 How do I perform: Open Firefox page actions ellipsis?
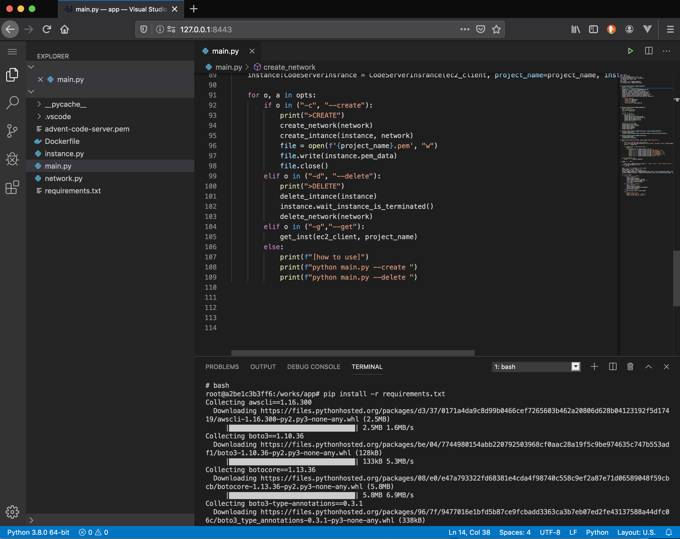[465, 29]
